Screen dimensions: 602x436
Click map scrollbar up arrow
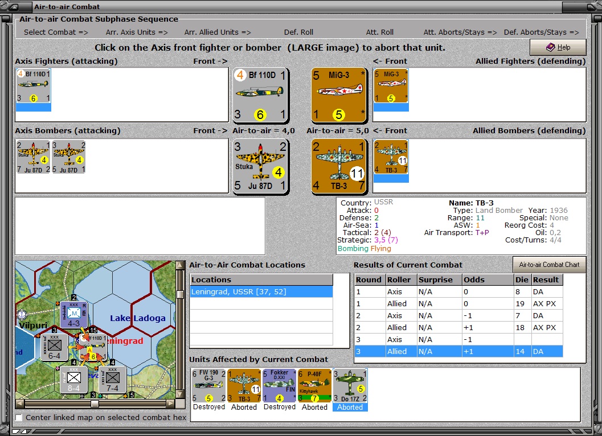(180, 265)
